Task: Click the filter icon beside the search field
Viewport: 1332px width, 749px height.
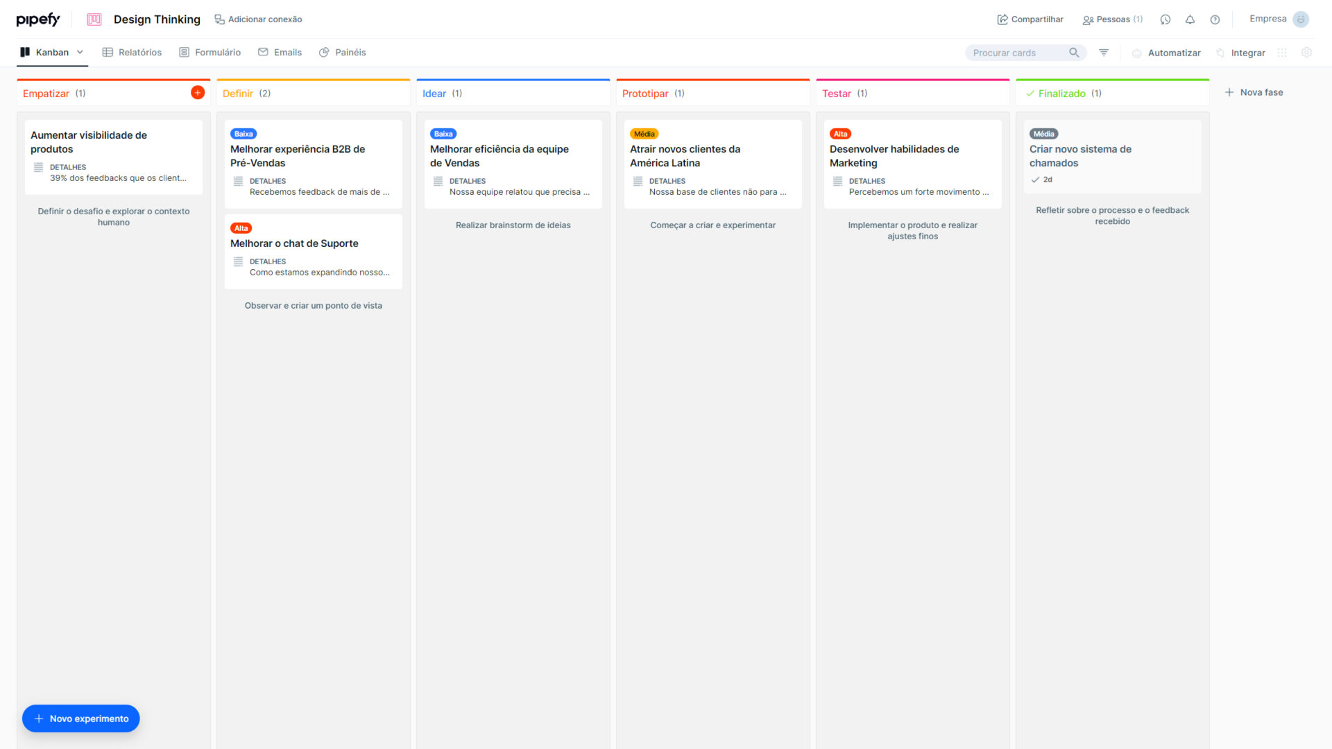Action: (1104, 52)
